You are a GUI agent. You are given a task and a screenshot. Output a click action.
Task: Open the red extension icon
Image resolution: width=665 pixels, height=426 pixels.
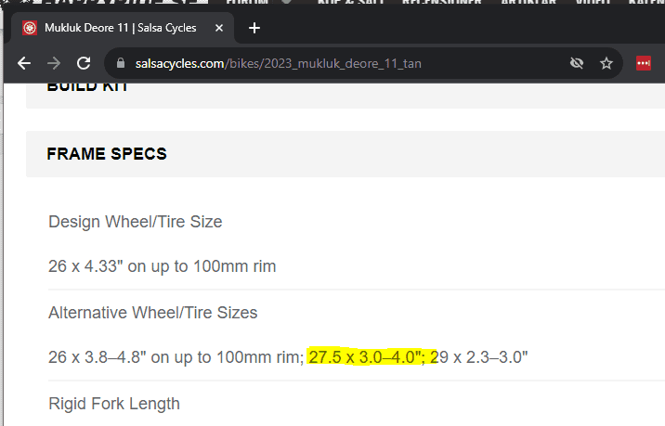click(x=644, y=63)
